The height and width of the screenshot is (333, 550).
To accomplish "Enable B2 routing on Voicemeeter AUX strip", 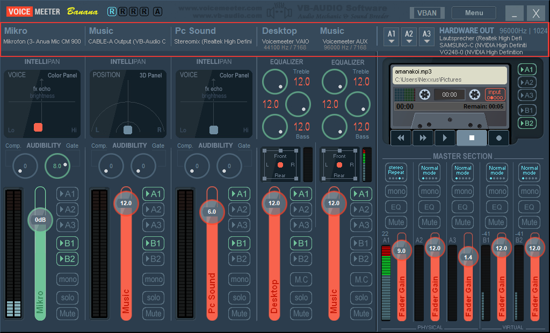I will [361, 259].
